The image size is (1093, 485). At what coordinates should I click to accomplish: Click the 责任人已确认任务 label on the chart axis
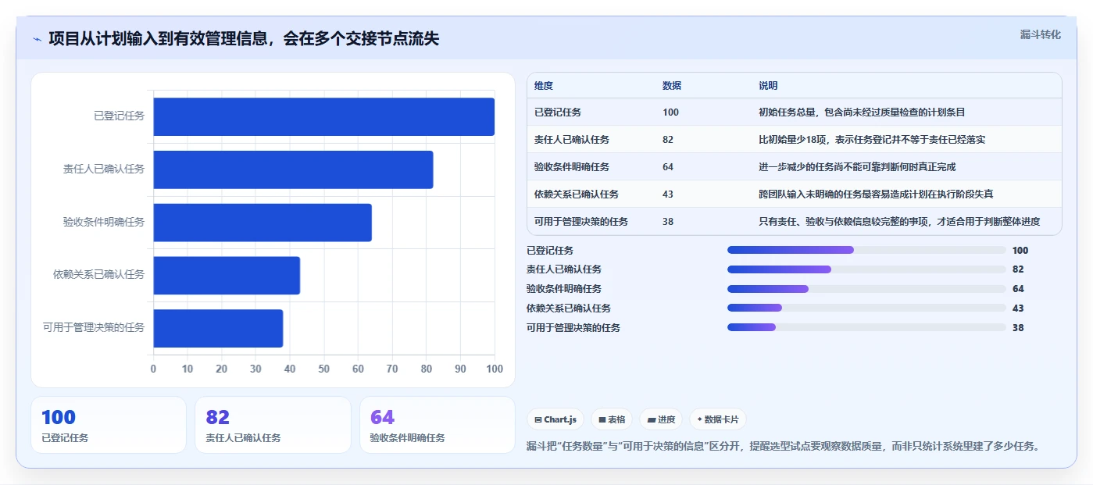104,169
